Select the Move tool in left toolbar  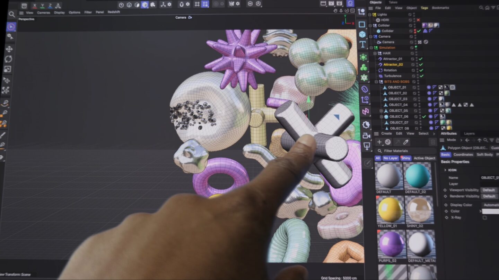click(x=9, y=49)
